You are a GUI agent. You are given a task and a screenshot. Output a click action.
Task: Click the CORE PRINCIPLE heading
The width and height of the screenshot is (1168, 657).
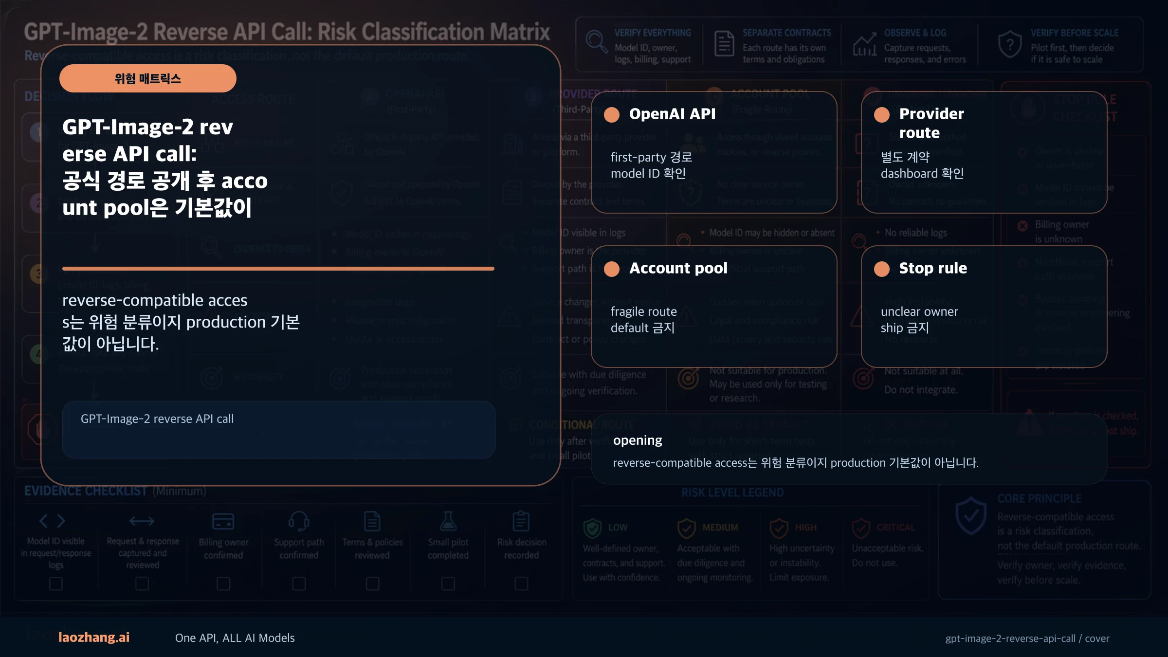(1039, 499)
